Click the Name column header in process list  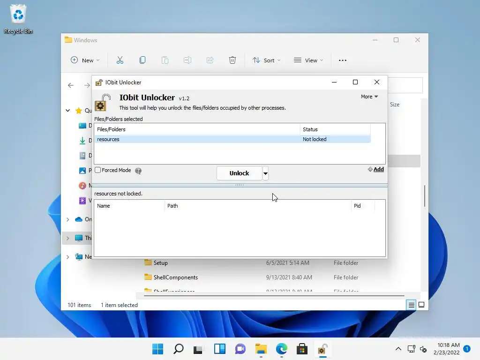pos(129,206)
